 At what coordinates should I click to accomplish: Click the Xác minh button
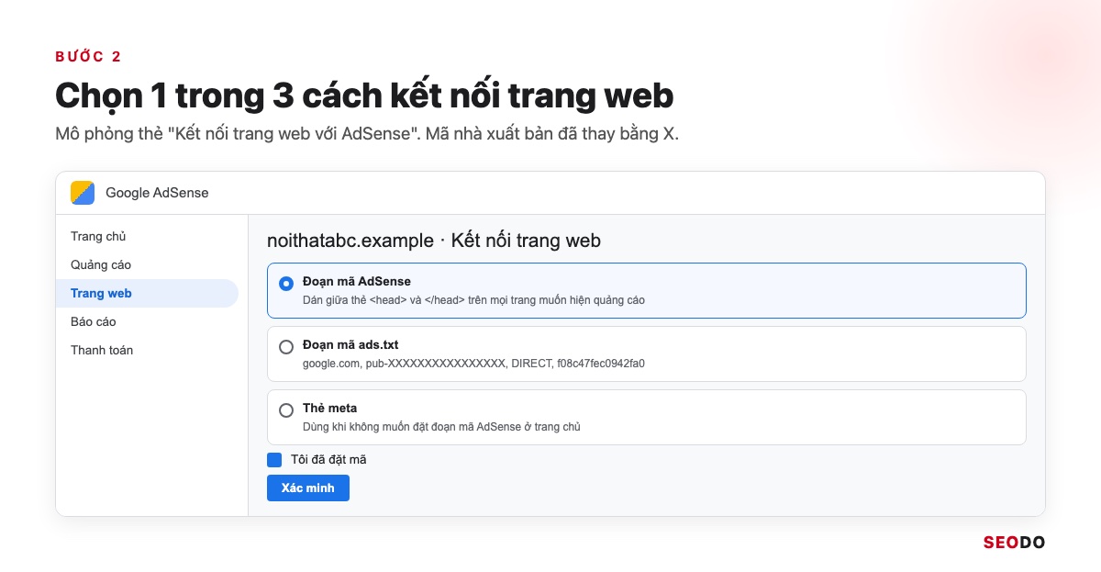(308, 488)
